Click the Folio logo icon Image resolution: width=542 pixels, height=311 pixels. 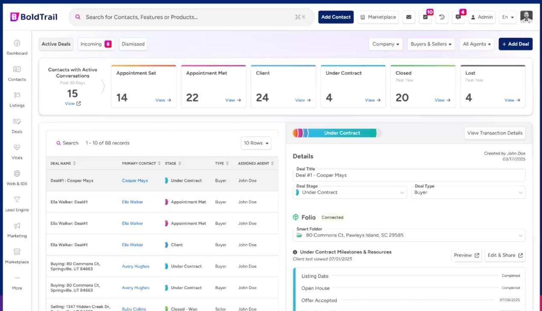pos(296,217)
